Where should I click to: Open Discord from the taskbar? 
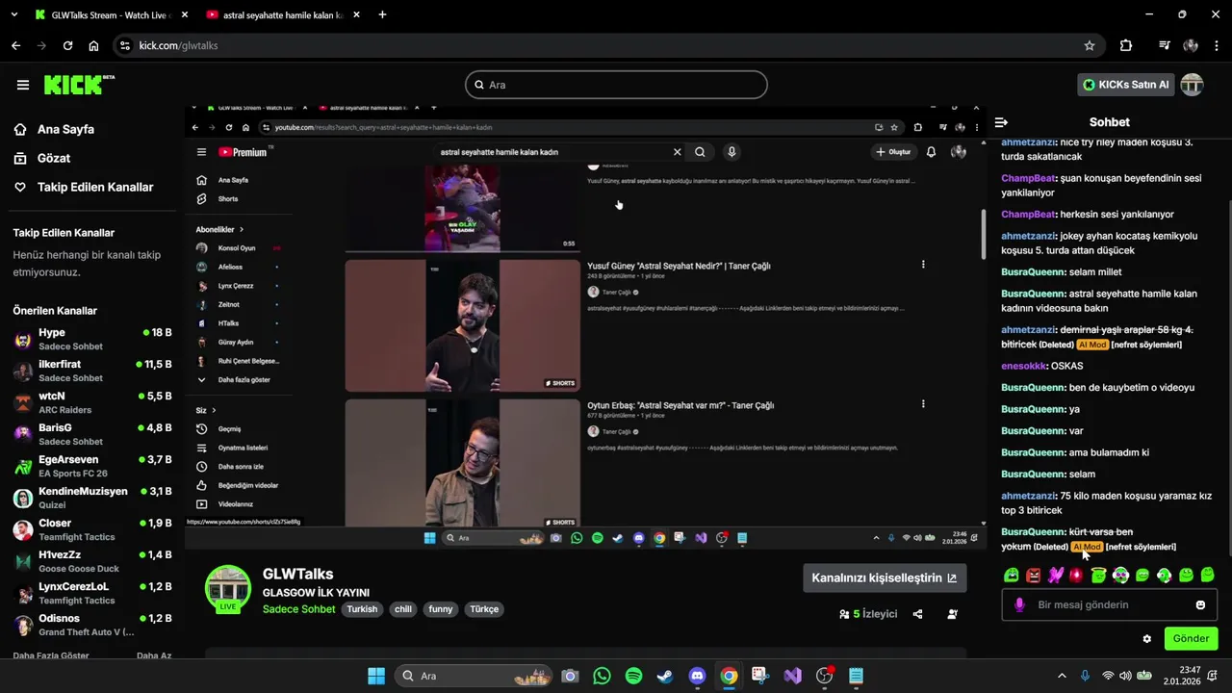(x=697, y=676)
